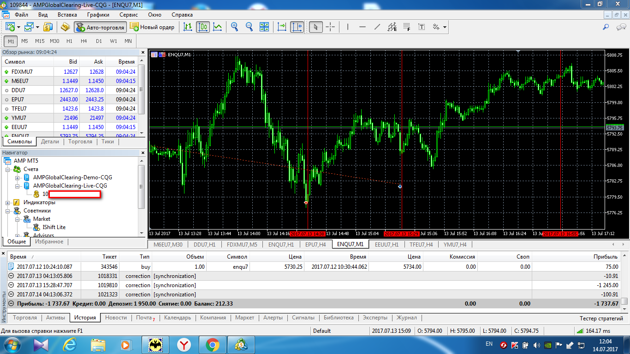
Task: Collapse the Счета tree node
Action: 8,169
